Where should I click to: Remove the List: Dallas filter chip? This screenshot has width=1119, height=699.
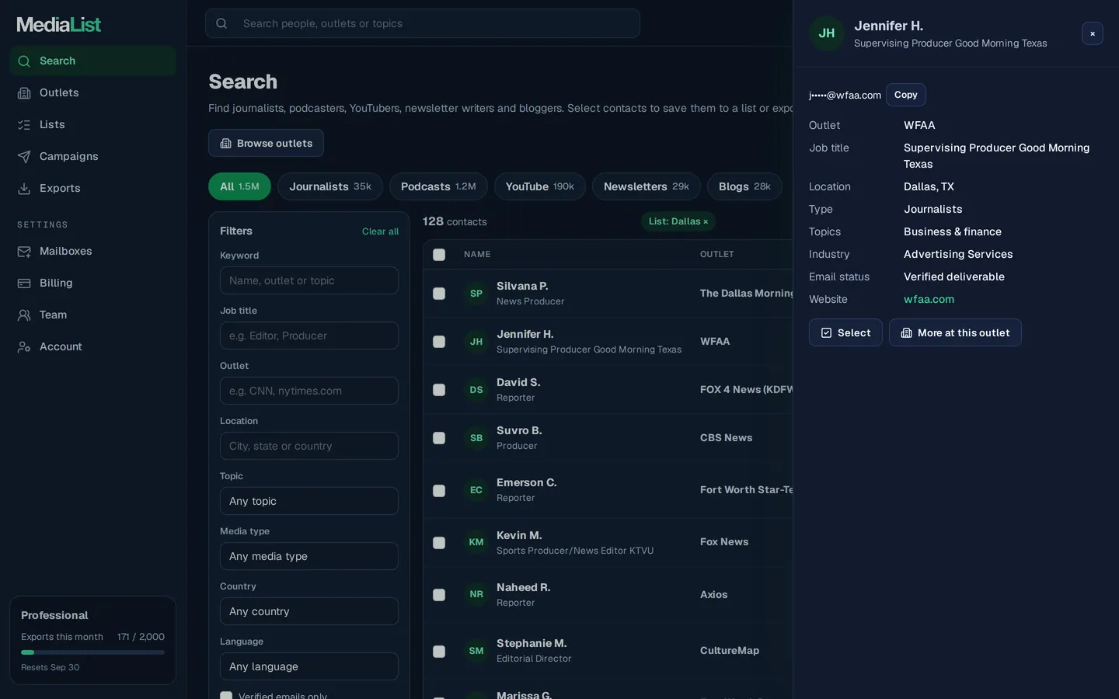tap(706, 222)
